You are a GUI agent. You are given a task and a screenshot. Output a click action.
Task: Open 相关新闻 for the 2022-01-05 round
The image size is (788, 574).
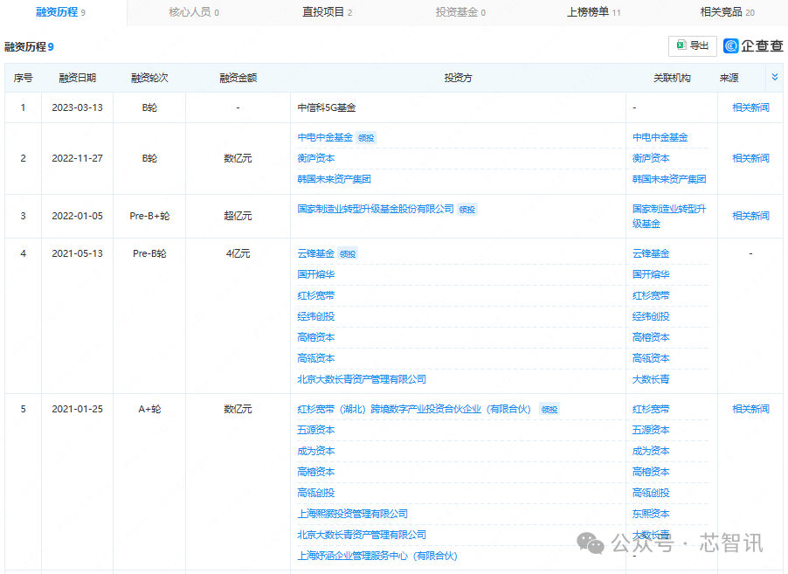[750, 216]
